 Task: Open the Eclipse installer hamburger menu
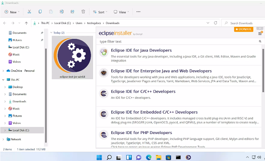(260, 33)
